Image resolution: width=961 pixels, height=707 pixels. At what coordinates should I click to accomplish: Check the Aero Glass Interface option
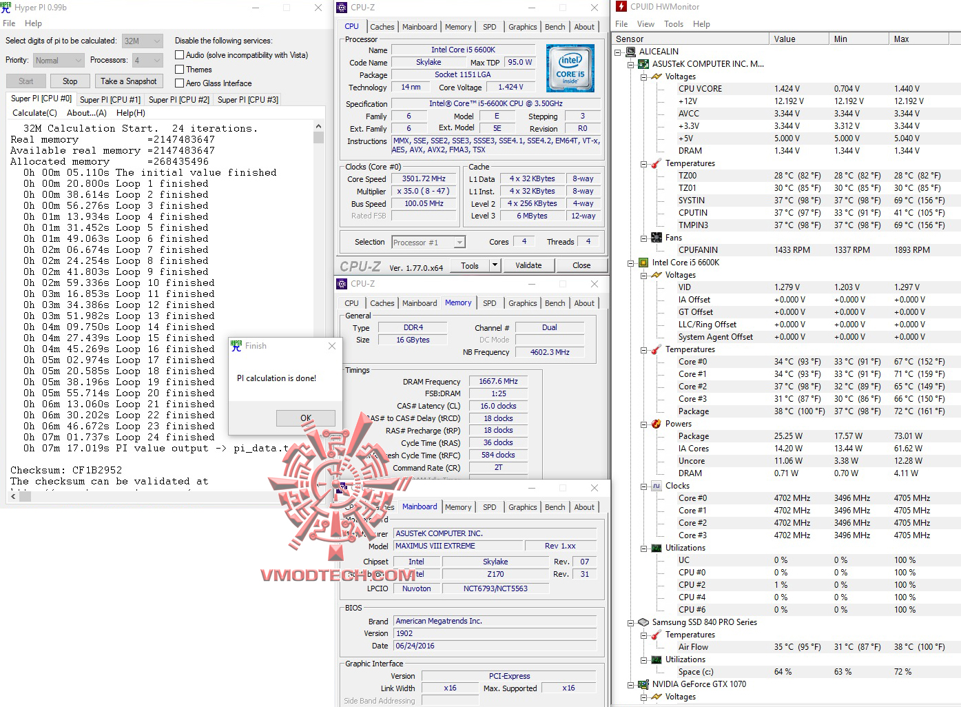(179, 83)
